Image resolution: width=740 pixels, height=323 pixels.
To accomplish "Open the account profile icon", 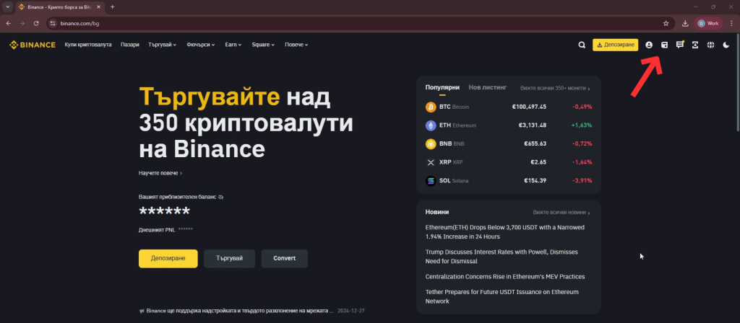I will tap(649, 45).
